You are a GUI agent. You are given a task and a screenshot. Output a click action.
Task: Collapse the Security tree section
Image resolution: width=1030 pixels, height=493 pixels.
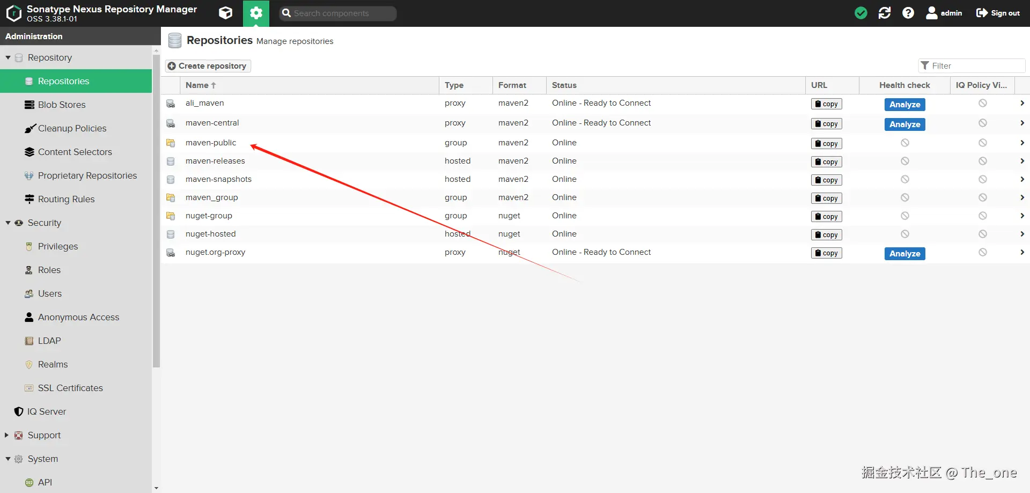(8, 223)
